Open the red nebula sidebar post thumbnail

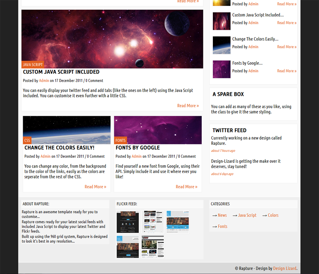coord(221,21)
